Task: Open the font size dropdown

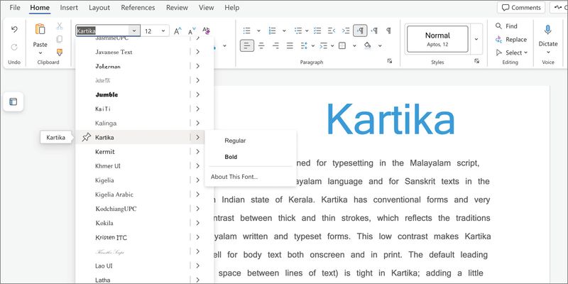Action: click(x=164, y=31)
